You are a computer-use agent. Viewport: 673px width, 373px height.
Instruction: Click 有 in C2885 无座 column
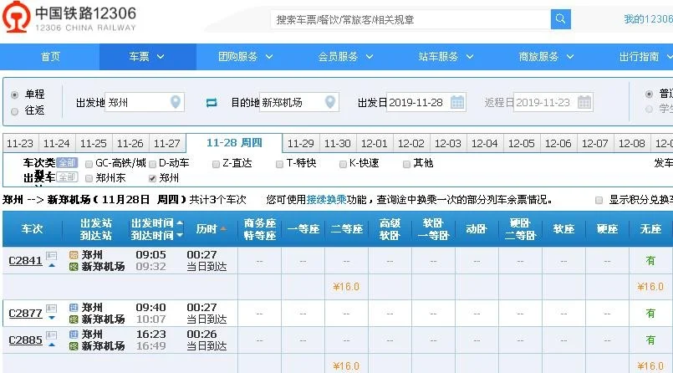650,340
